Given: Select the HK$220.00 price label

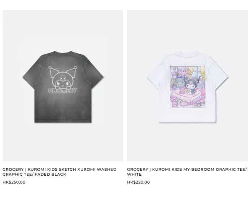Looking at the screenshot, I should [x=138, y=182].
